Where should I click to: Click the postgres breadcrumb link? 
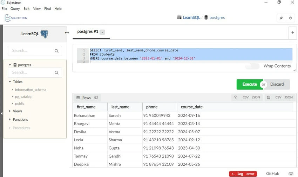tap(217, 17)
